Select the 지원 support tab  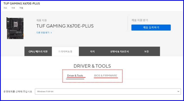tap(21, 8)
